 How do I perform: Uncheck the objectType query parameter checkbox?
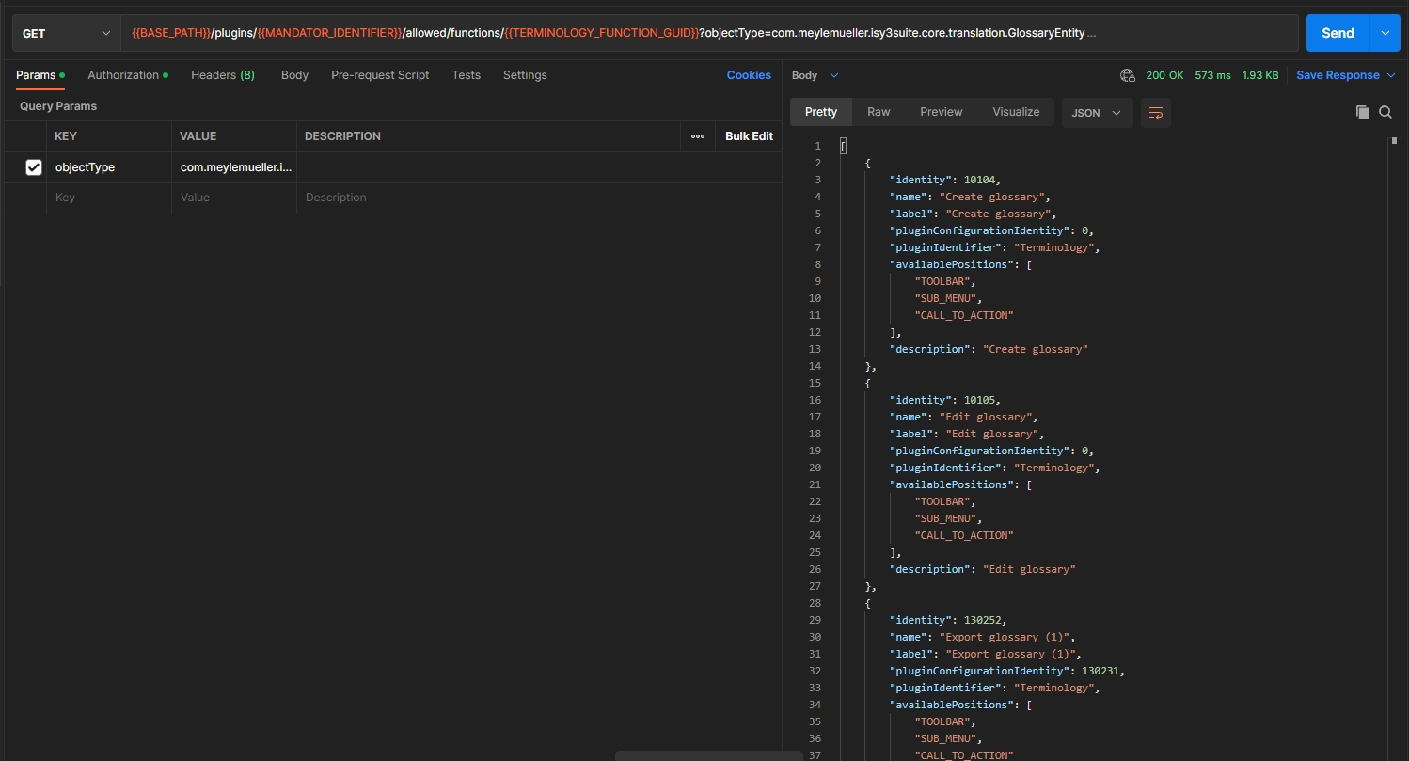click(x=34, y=167)
